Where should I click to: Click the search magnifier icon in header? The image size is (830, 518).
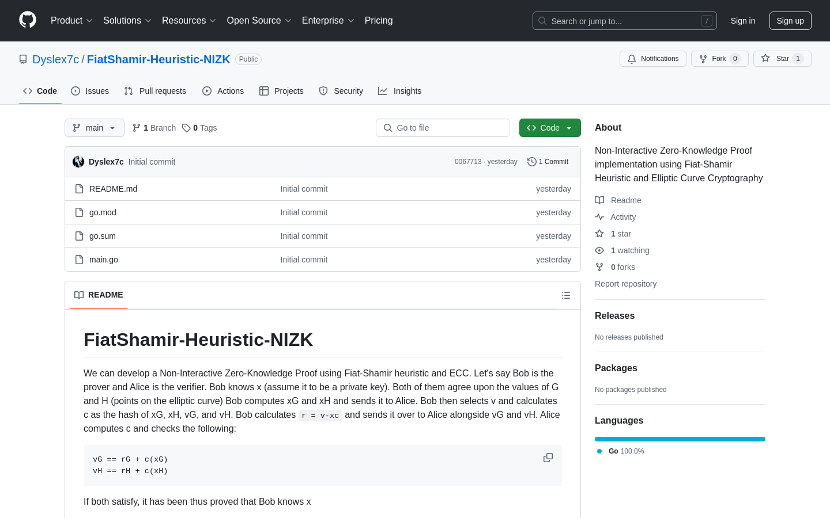click(542, 21)
